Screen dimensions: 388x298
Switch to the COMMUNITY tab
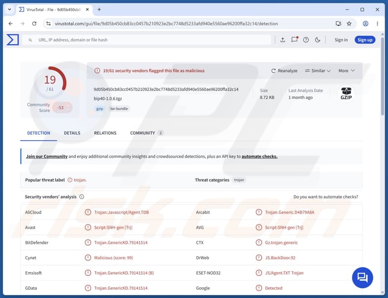tap(147, 133)
